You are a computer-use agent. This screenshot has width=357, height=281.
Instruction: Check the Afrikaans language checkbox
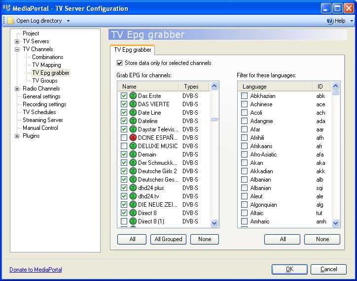pos(244,146)
